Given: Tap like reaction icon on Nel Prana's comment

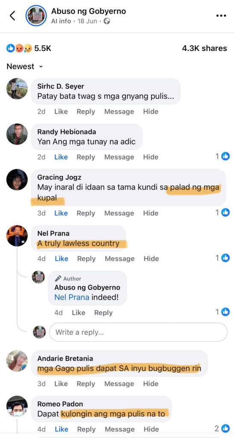Looking at the screenshot, I should coord(225,258).
